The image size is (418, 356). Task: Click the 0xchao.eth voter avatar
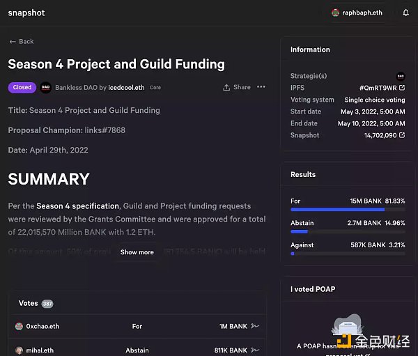tap(19, 326)
